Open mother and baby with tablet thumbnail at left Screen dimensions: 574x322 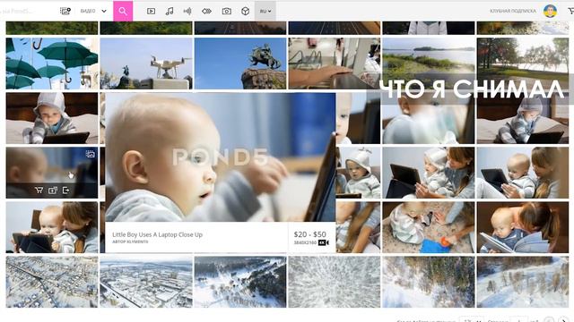coord(52,227)
